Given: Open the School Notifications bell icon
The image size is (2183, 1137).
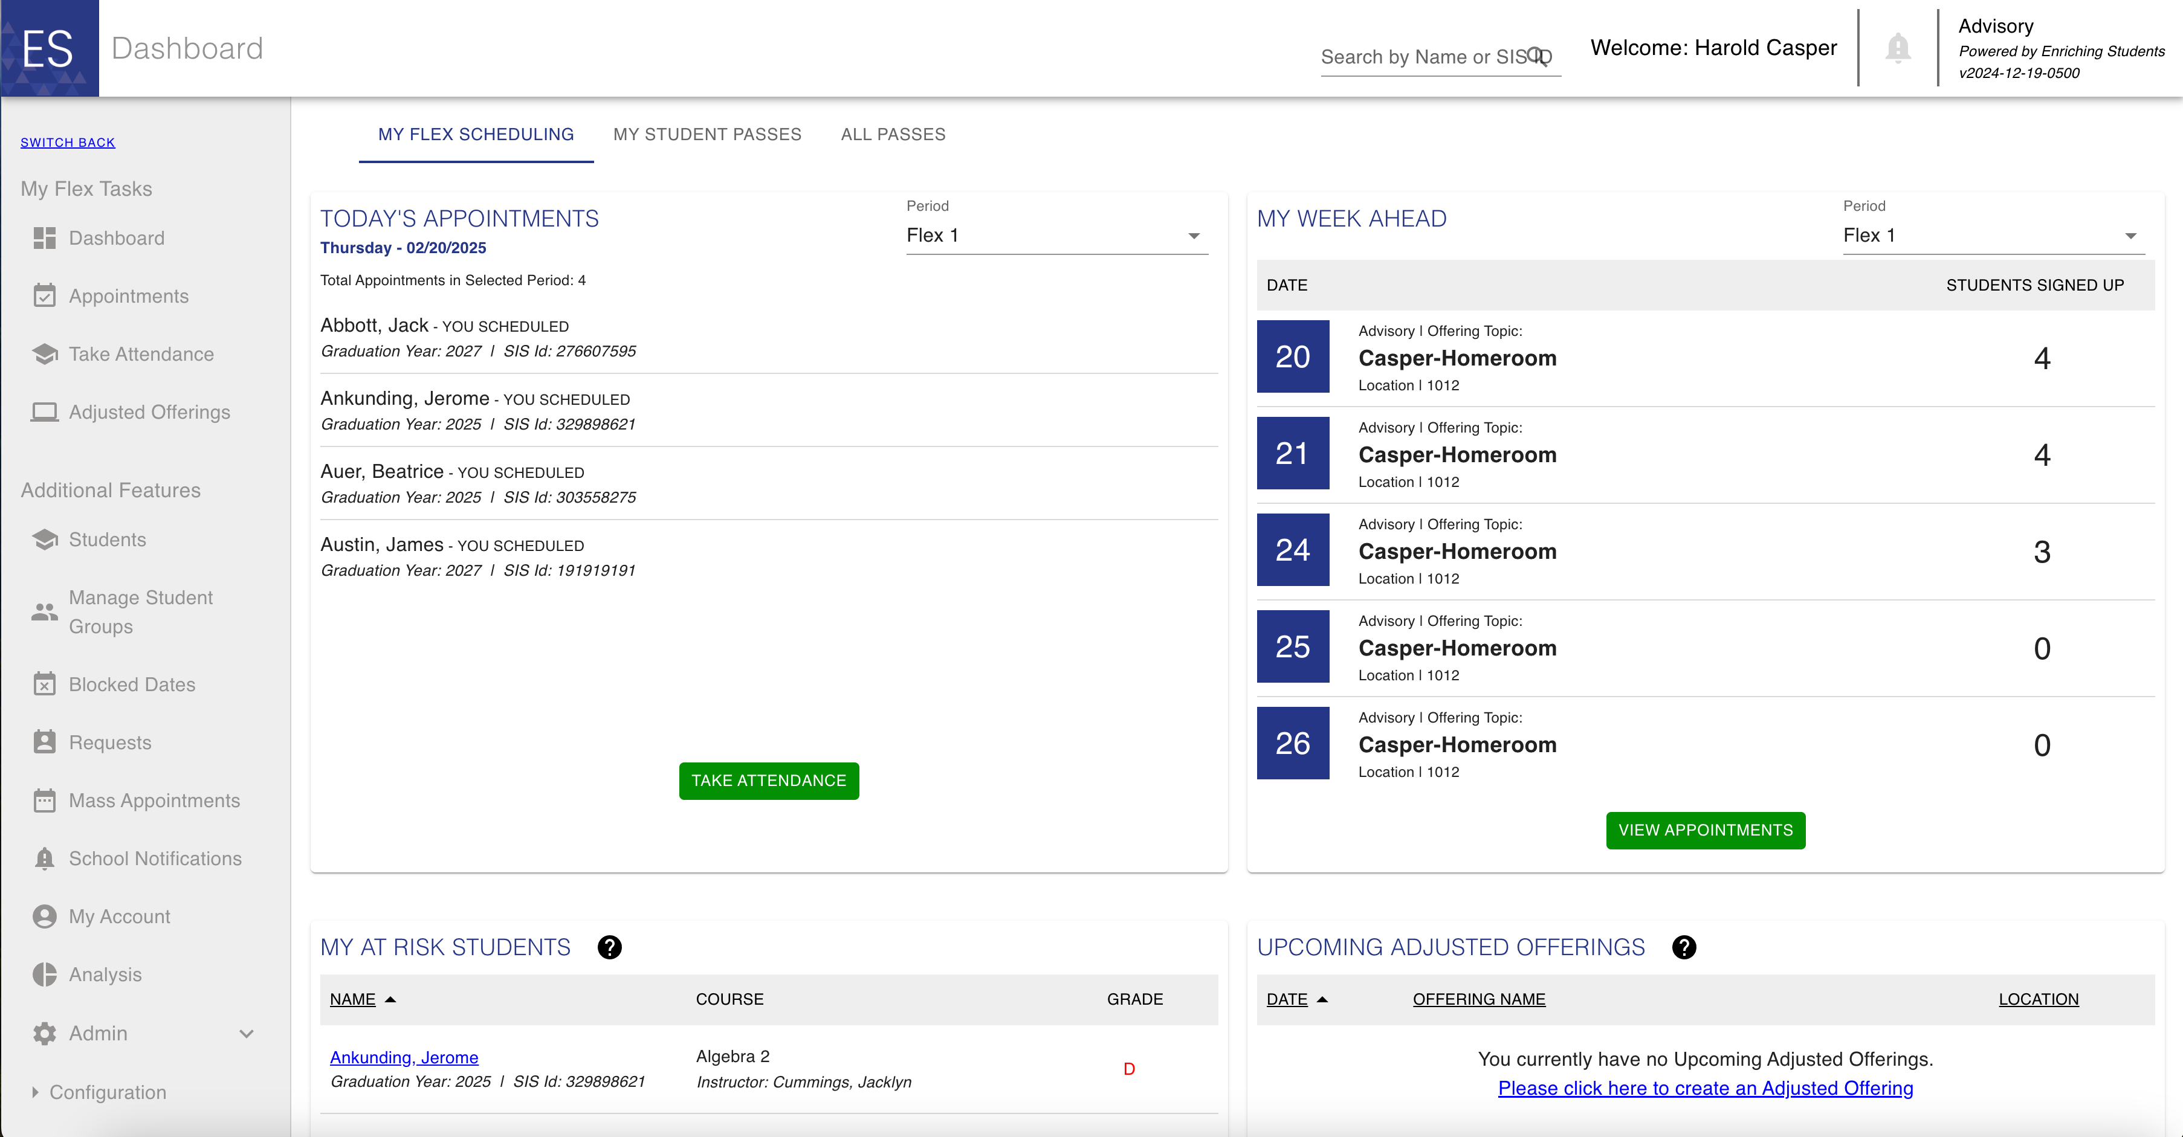Looking at the screenshot, I should coord(44,858).
